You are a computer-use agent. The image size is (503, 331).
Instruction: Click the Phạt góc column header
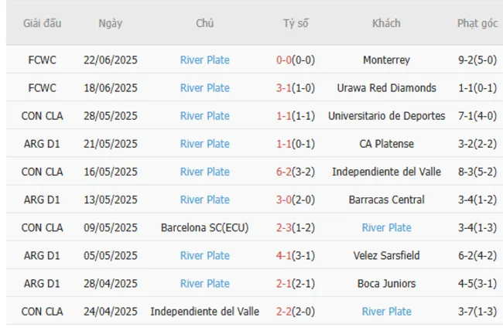(x=477, y=23)
